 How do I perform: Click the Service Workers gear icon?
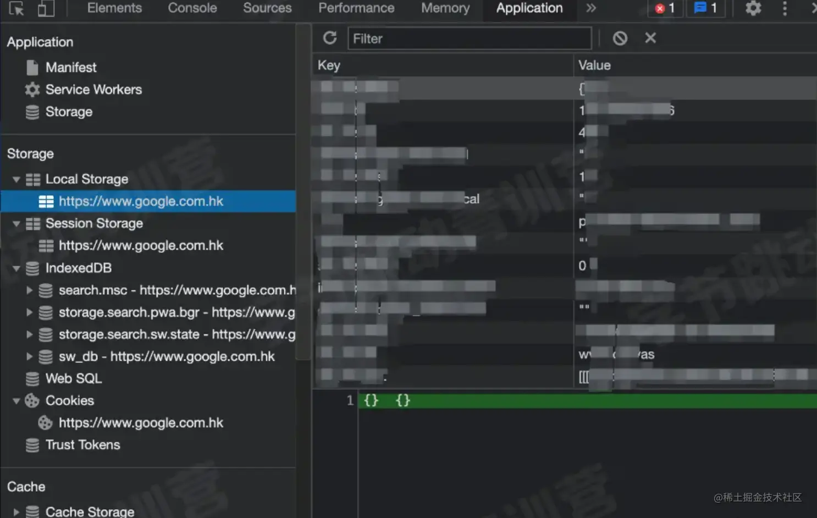[x=32, y=90]
